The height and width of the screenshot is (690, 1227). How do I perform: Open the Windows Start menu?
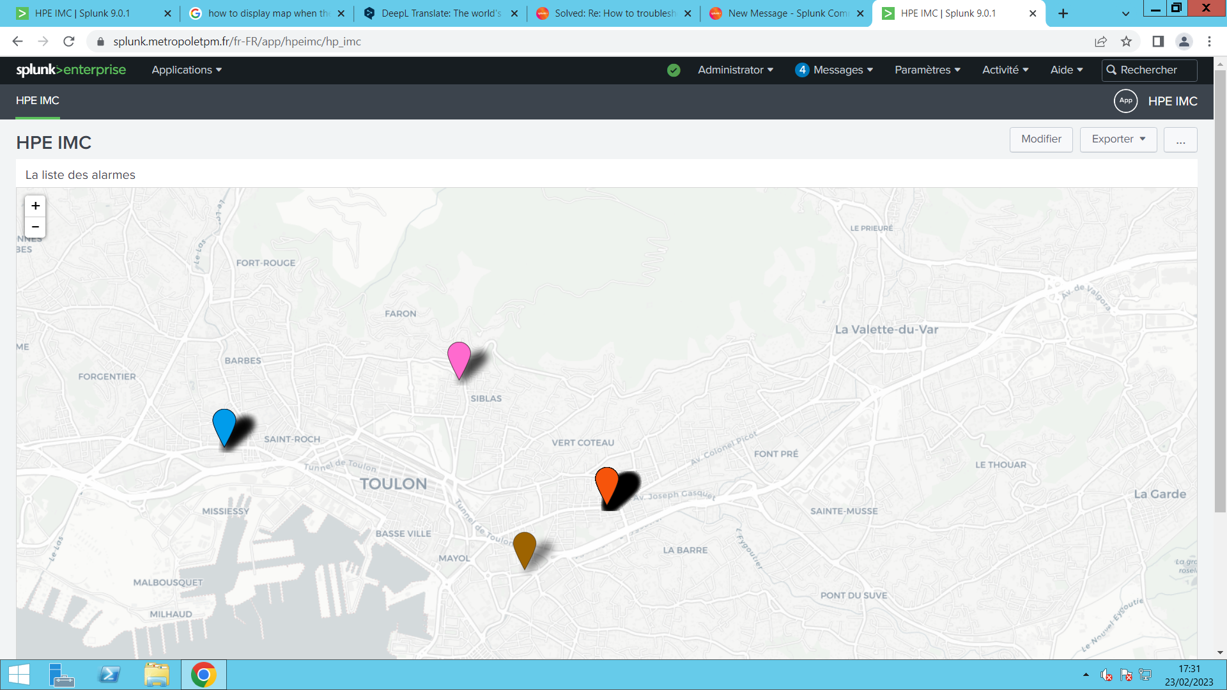coord(19,675)
